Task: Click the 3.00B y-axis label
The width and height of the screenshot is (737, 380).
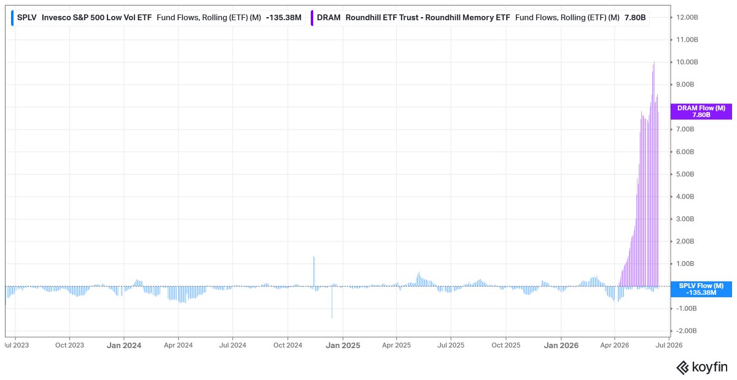Action: pyautogui.click(x=684, y=219)
